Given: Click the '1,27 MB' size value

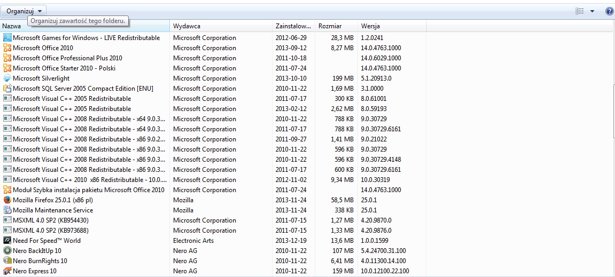Looking at the screenshot, I should [342, 220].
